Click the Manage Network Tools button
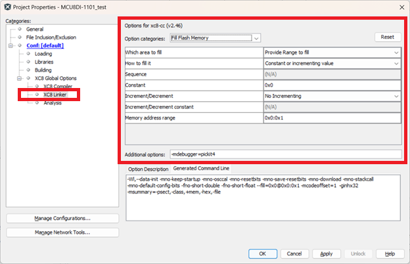 point(62,232)
